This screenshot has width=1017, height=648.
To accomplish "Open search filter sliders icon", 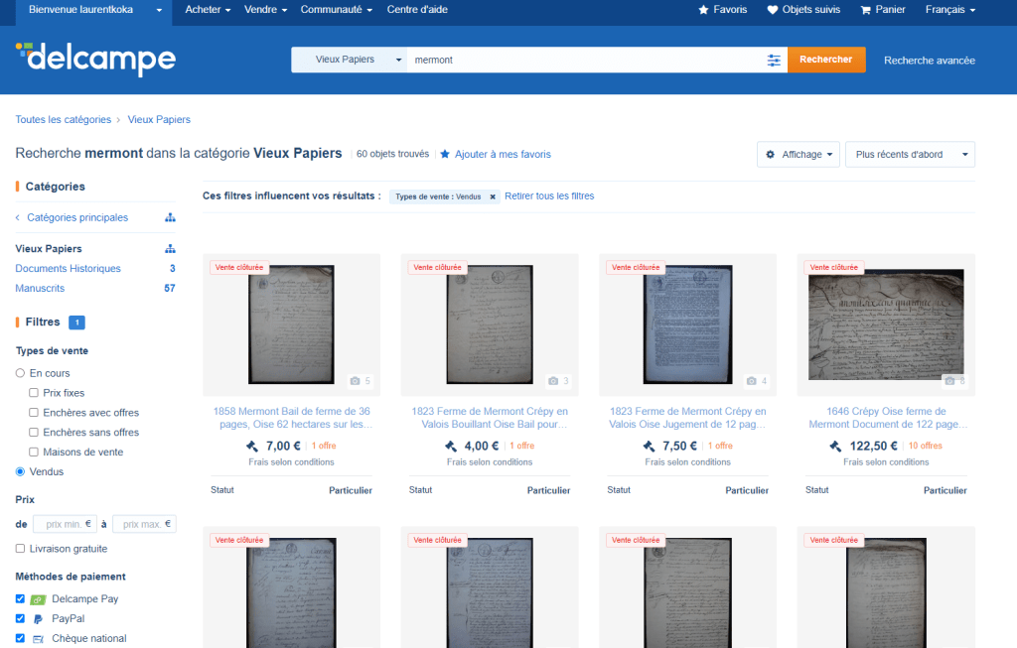I will coord(774,61).
